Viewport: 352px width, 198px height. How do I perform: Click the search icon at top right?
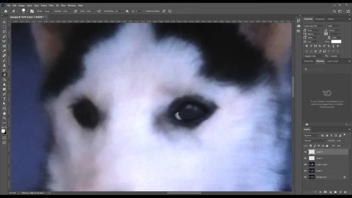334,11
